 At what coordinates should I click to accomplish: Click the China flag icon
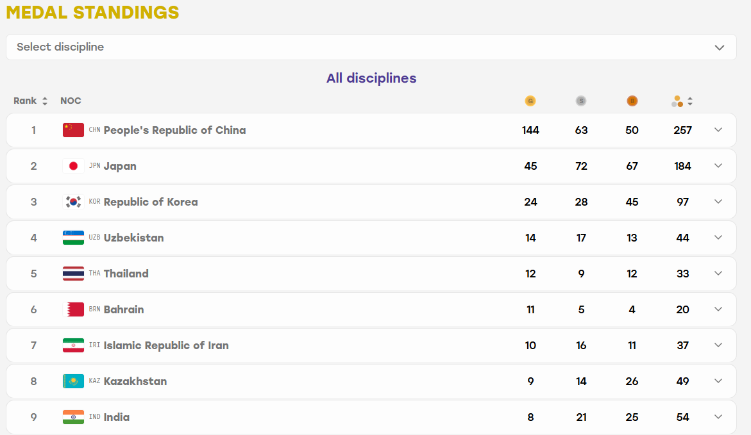coord(73,130)
